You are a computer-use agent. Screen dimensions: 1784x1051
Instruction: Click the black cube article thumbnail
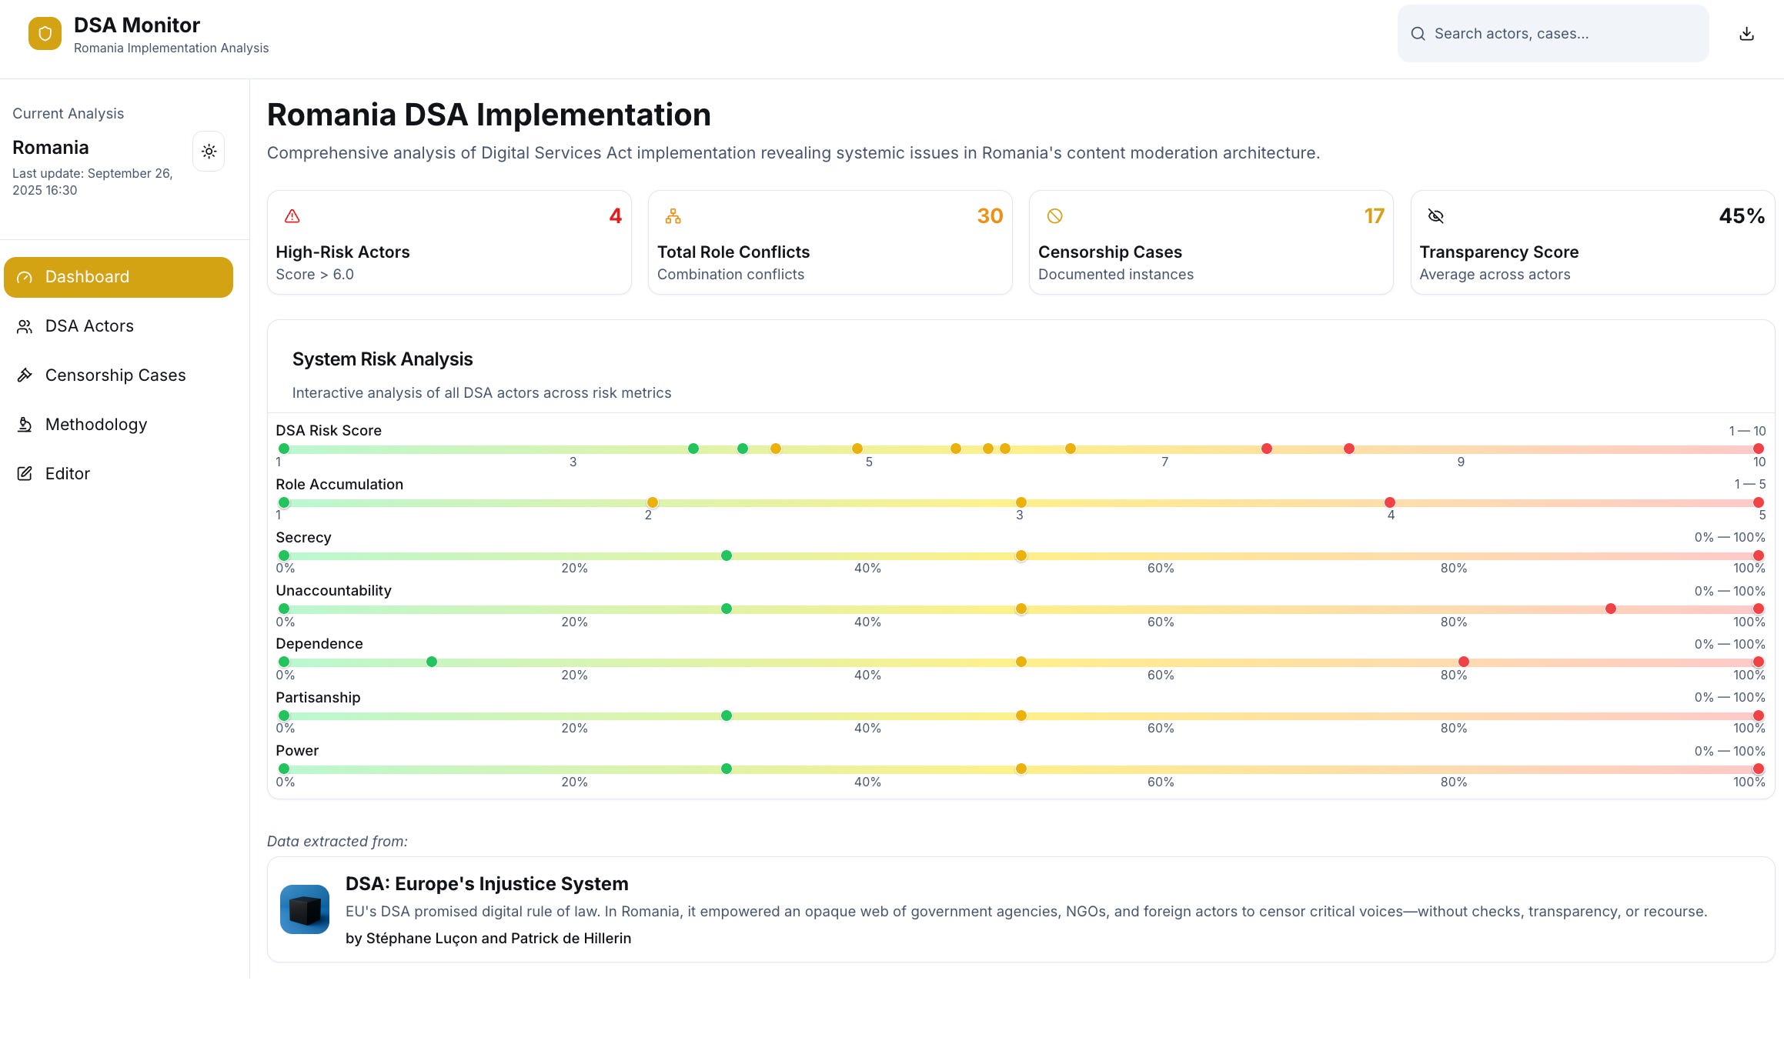305,909
